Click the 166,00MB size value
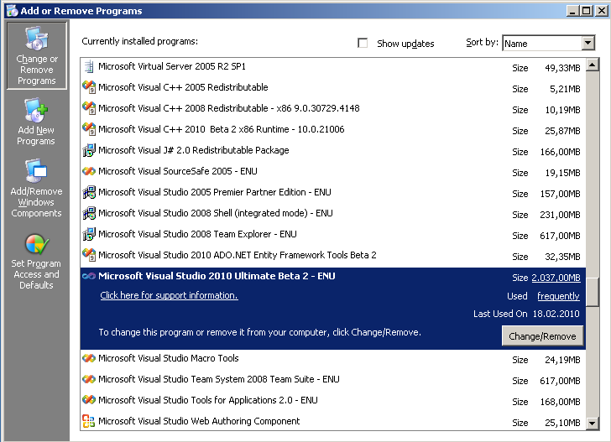The image size is (611, 442). click(x=561, y=152)
